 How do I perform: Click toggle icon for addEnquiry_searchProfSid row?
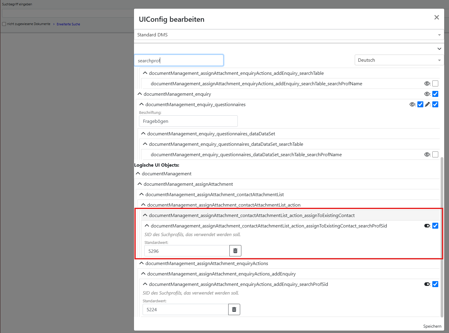[x=427, y=284]
